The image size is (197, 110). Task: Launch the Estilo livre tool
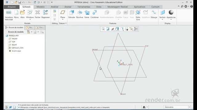tap(138, 15)
